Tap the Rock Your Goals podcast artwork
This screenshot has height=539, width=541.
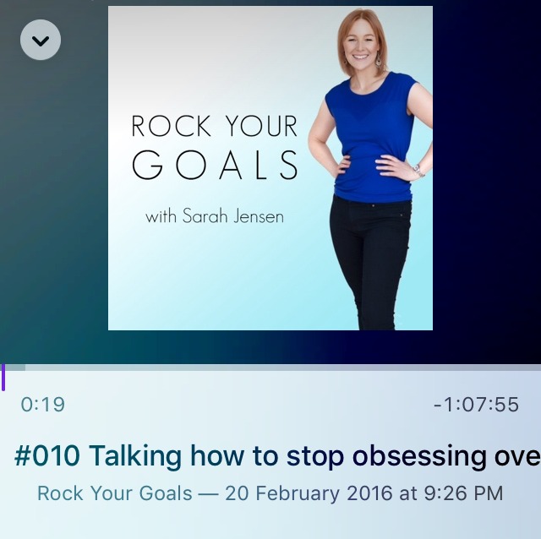(270, 168)
